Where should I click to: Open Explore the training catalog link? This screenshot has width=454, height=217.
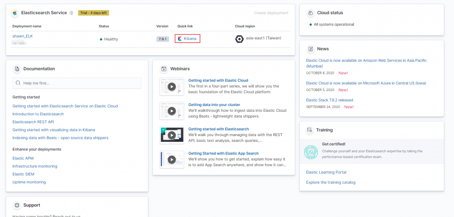point(331,183)
